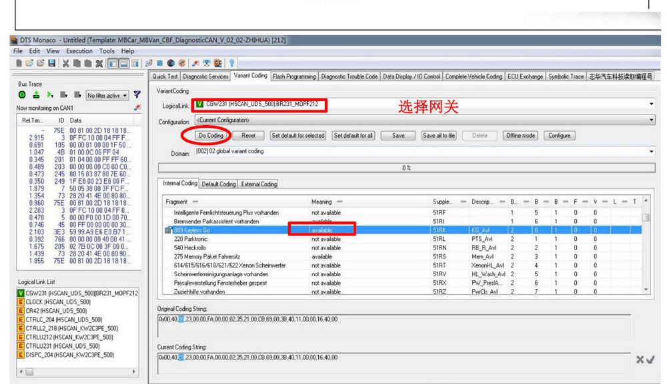Image resolution: width=667 pixels, height=384 pixels.
Task: Click the Set default for all button
Action: pyautogui.click(x=354, y=135)
